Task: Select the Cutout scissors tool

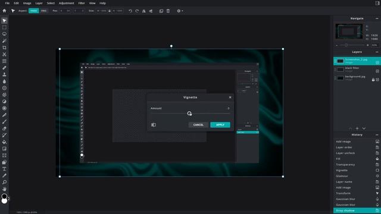Action: click(x=4, y=54)
